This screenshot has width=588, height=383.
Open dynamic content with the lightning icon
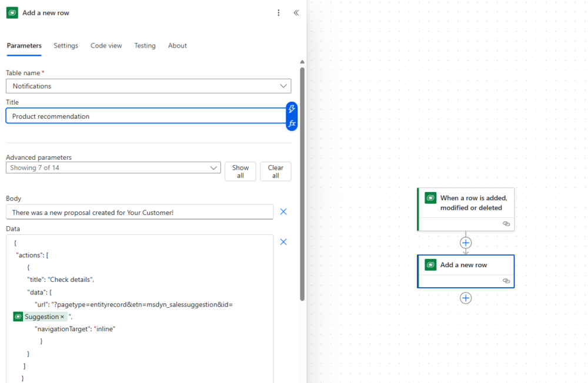291,109
